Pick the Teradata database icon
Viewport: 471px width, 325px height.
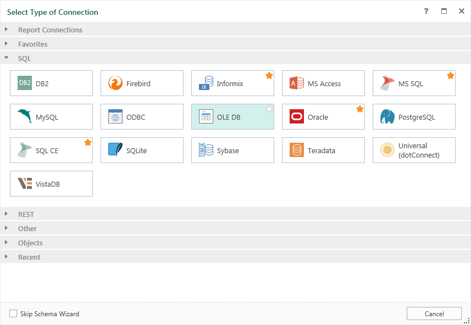point(297,150)
